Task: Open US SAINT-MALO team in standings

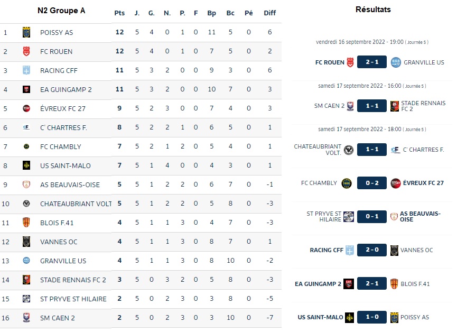Action: coord(66,165)
